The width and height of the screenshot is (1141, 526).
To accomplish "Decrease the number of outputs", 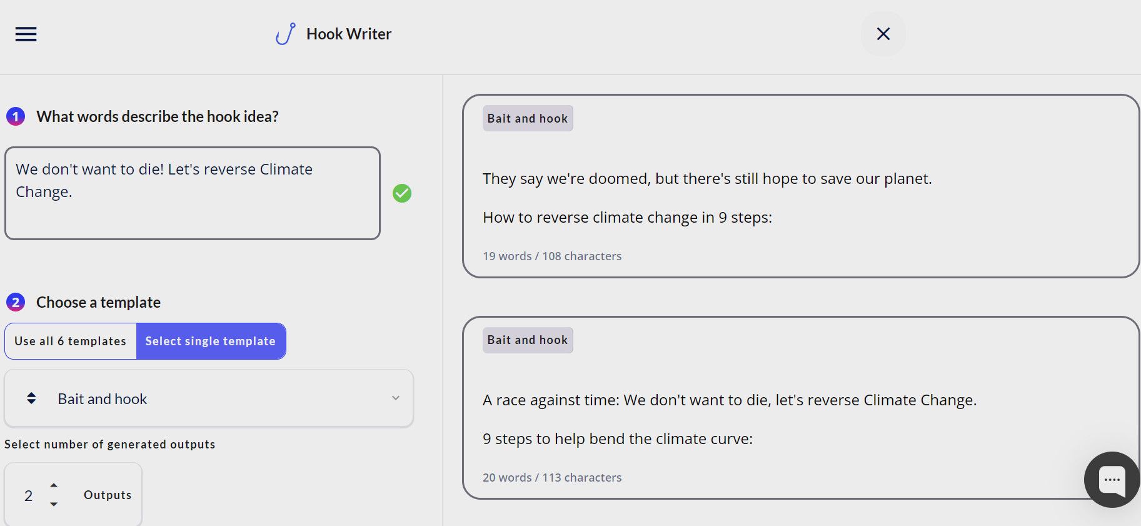I will tap(54, 504).
